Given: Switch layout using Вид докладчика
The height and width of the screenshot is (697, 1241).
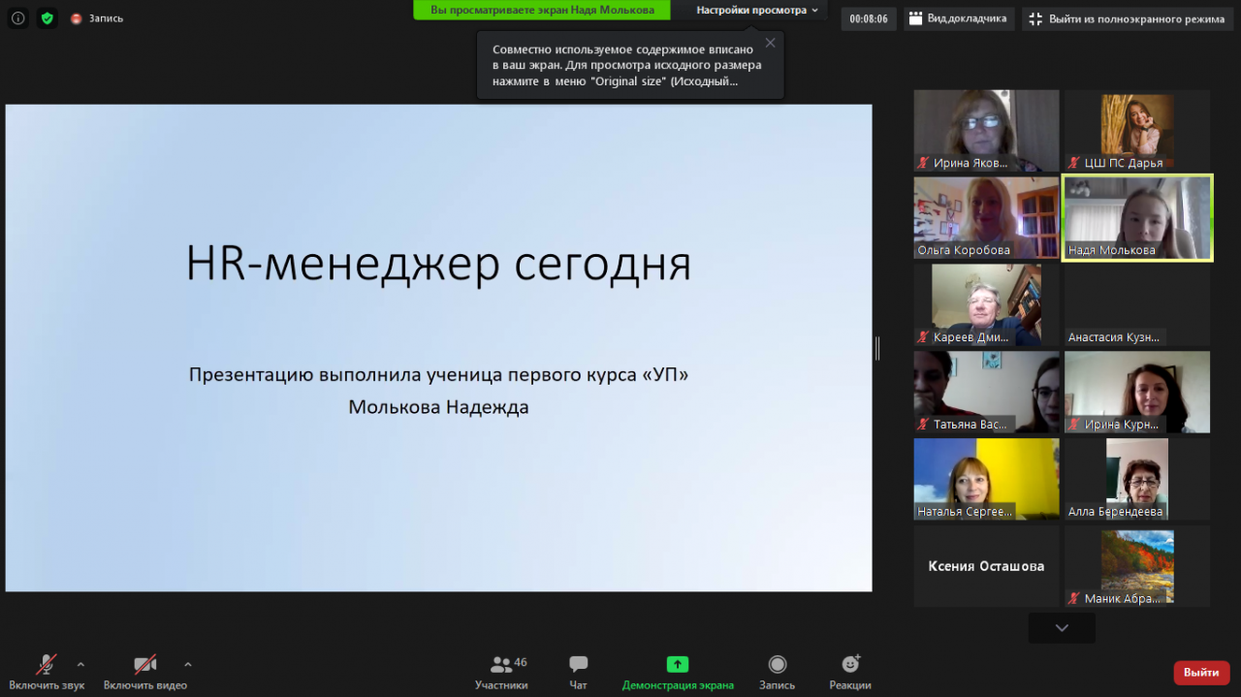Looking at the screenshot, I should point(959,18).
